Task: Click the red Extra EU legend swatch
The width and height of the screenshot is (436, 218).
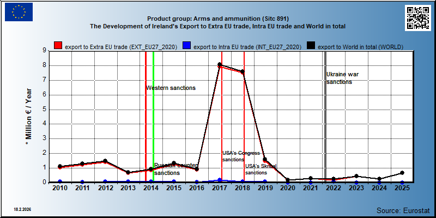Action: coord(58,46)
